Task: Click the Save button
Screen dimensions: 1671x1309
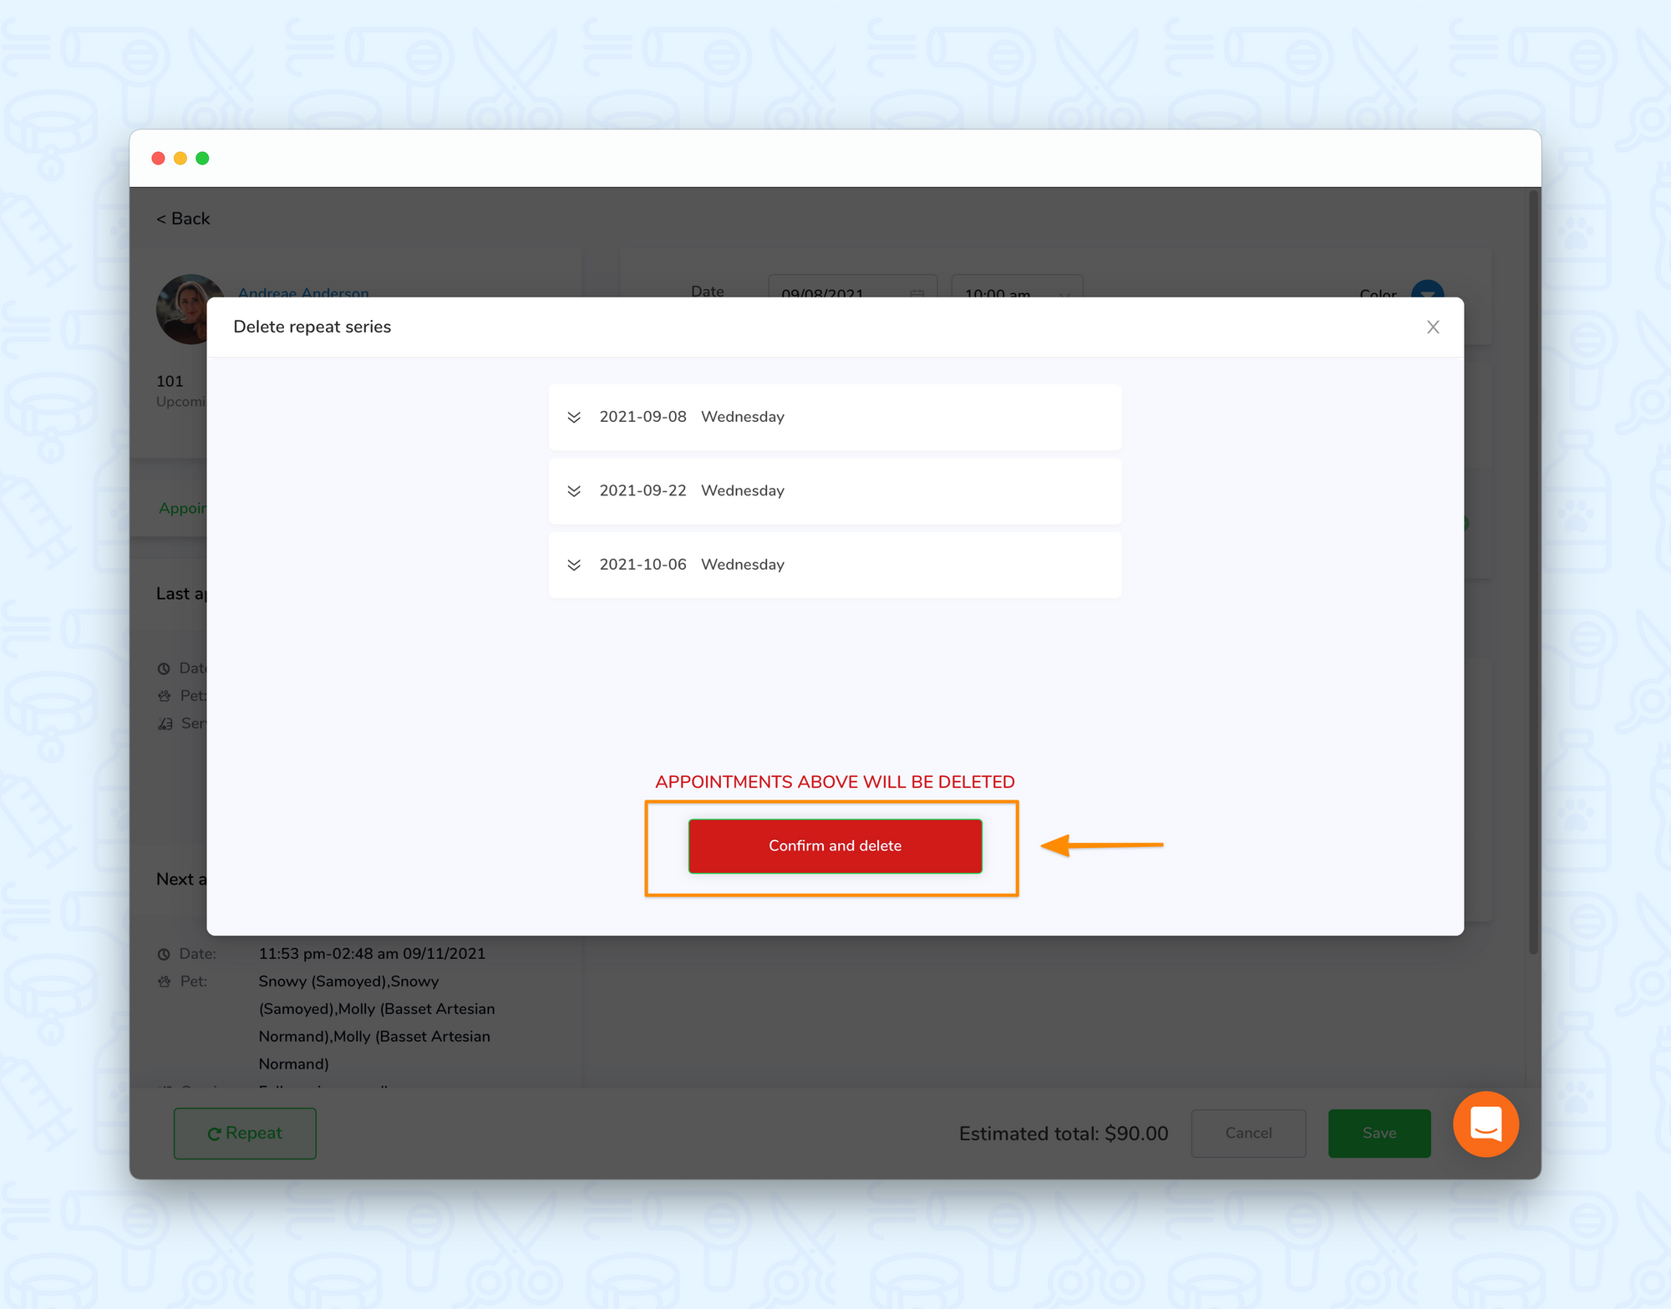Action: click(1378, 1133)
